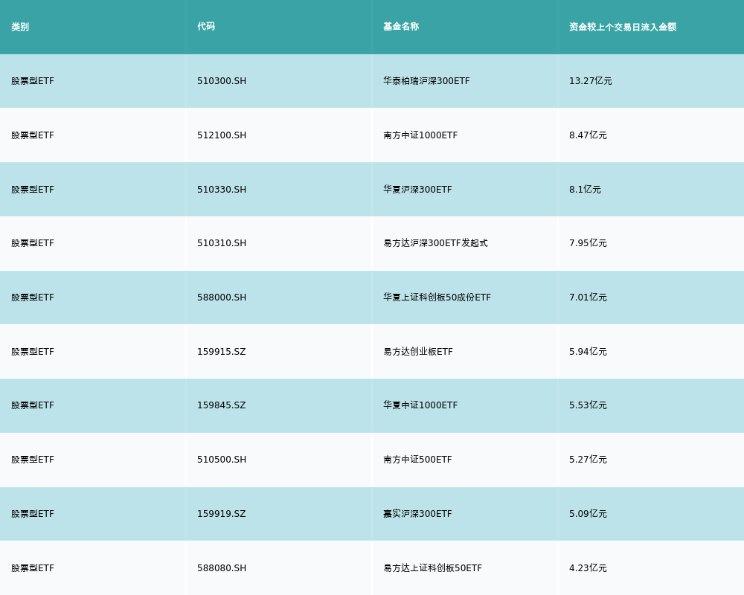Image resolution: width=744 pixels, height=595 pixels.
Task: Select inflow value 4.23亿元
Action: click(588, 568)
